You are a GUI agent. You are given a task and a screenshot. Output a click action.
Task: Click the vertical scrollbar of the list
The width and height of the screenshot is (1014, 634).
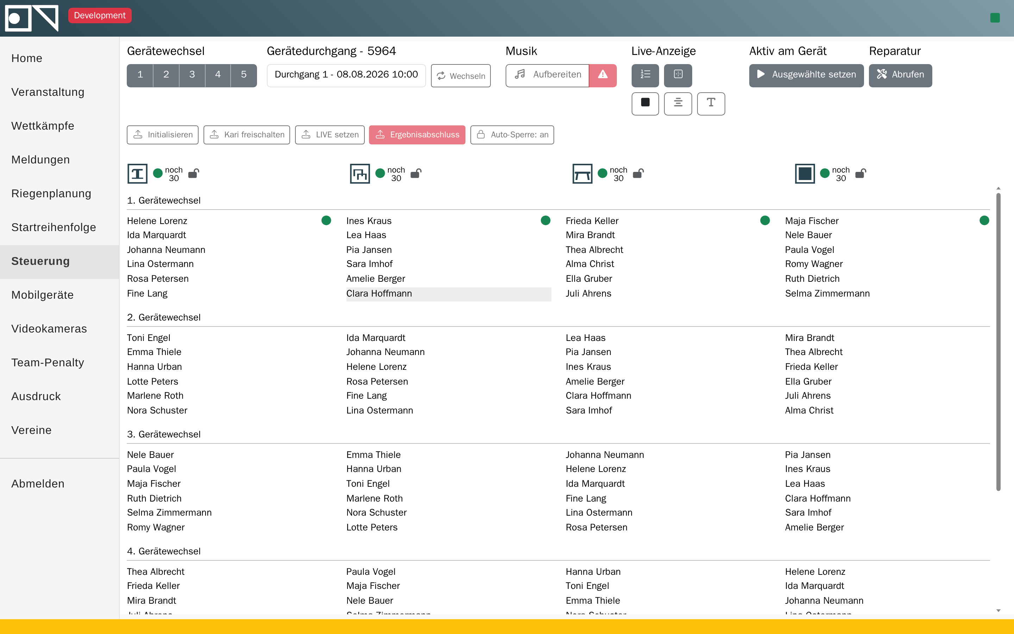(999, 341)
